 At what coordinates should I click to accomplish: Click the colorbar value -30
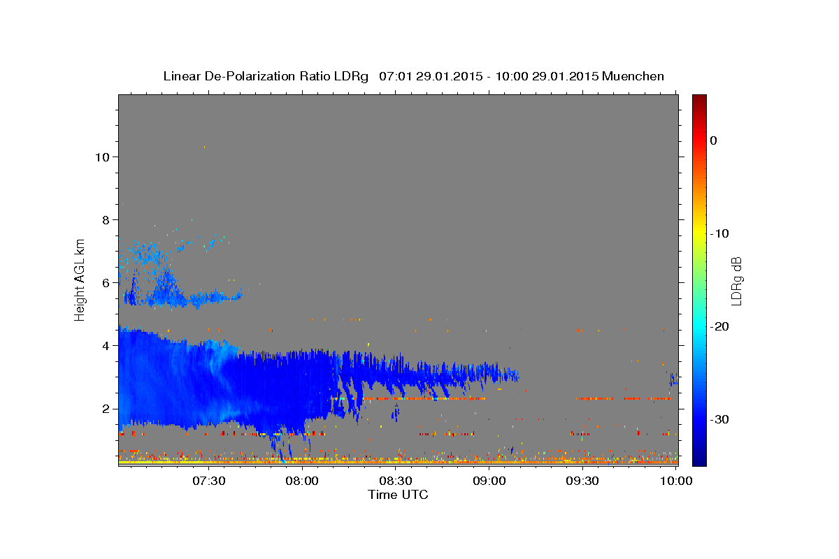pos(719,419)
